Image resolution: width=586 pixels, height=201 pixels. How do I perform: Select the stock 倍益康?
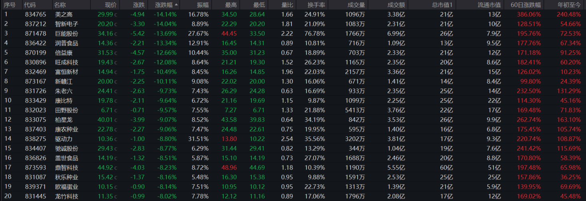pyautogui.click(x=64, y=53)
